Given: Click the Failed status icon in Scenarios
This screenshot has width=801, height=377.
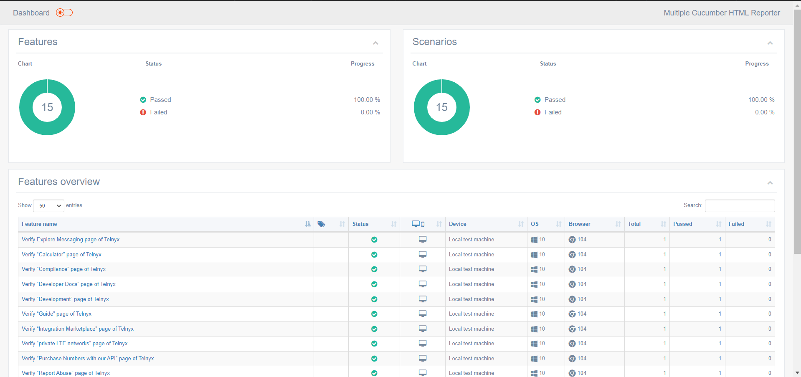Looking at the screenshot, I should click(537, 112).
